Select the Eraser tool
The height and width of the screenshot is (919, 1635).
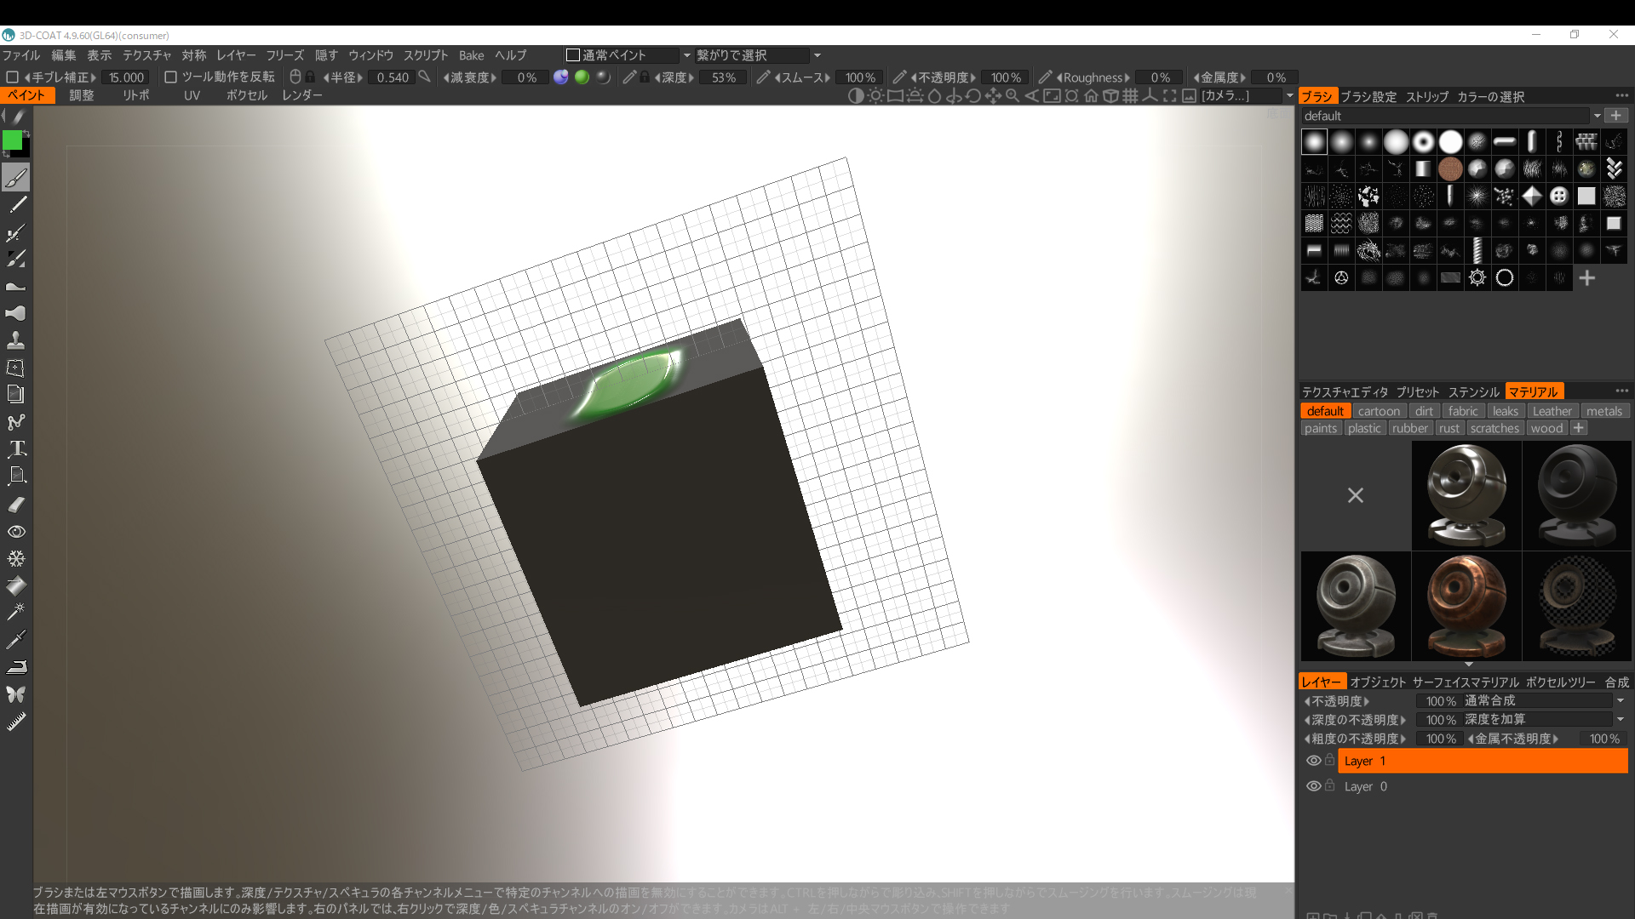[x=16, y=504]
